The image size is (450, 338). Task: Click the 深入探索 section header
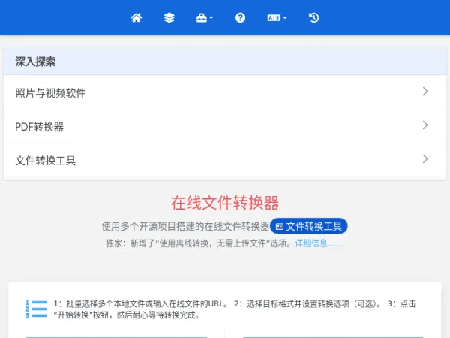pyautogui.click(x=225, y=62)
